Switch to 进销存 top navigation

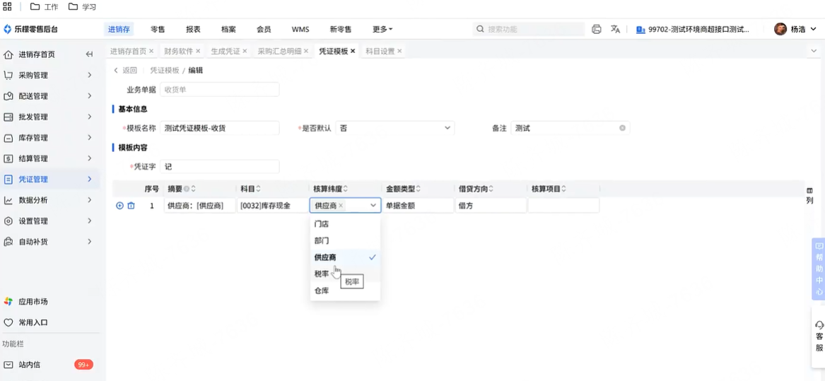tap(119, 30)
